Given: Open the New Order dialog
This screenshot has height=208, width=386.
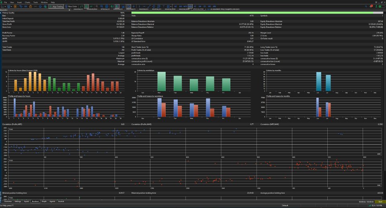Looking at the screenshot, I should point(72,6).
